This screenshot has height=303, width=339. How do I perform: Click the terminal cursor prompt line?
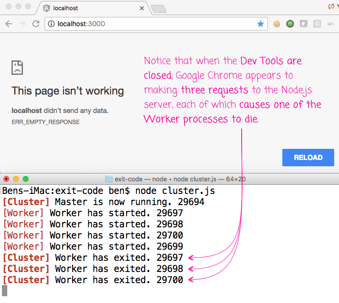[x=5, y=291]
